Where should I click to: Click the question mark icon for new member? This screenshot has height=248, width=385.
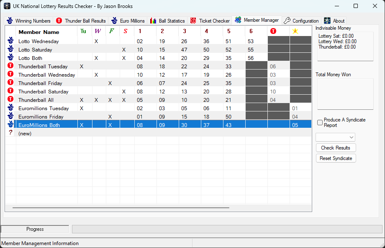tap(10, 132)
